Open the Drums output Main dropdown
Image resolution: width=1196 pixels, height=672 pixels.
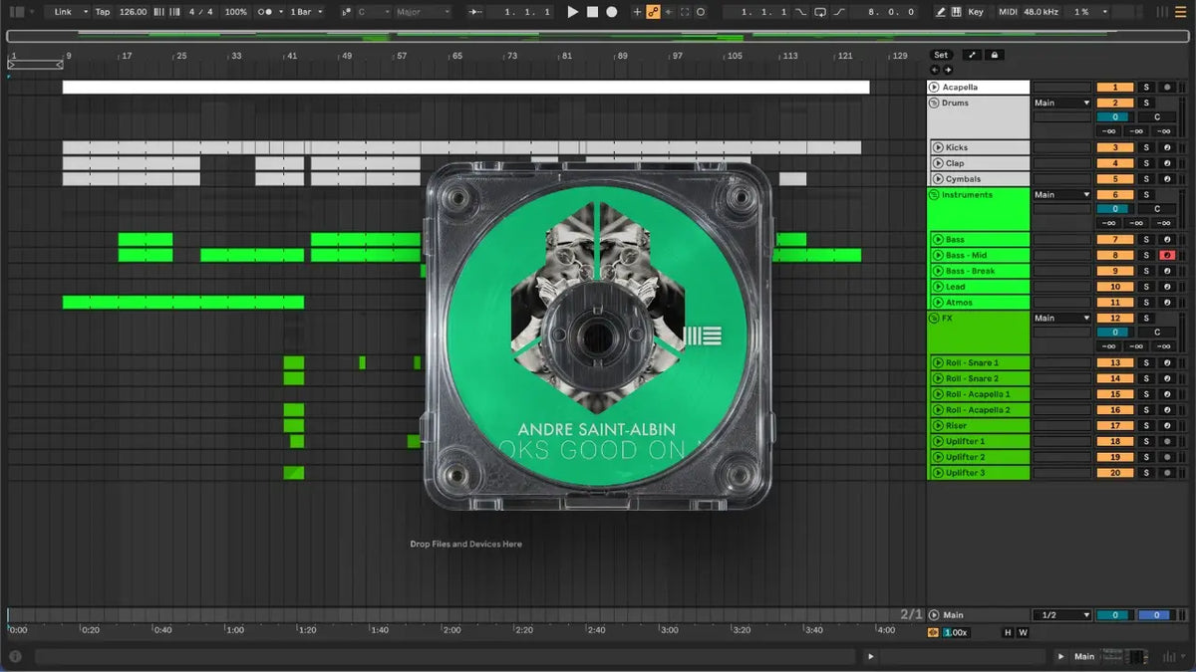(x=1061, y=103)
